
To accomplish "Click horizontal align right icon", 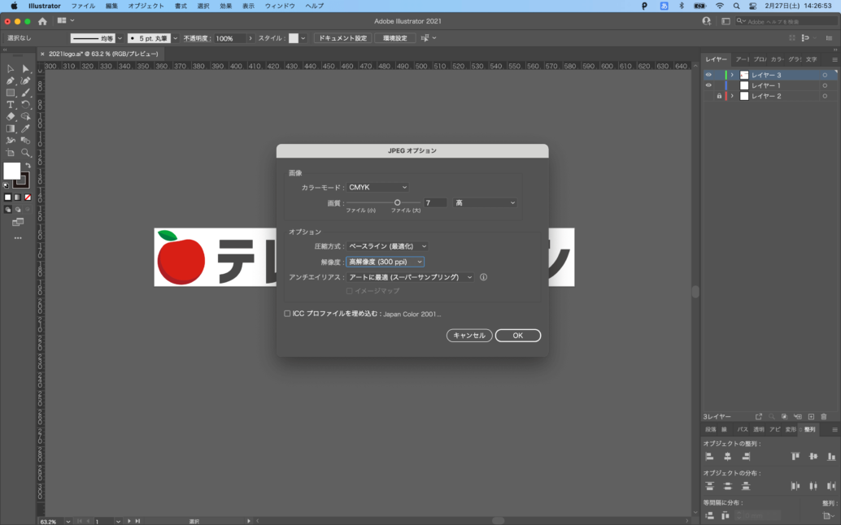I will pyautogui.click(x=746, y=457).
